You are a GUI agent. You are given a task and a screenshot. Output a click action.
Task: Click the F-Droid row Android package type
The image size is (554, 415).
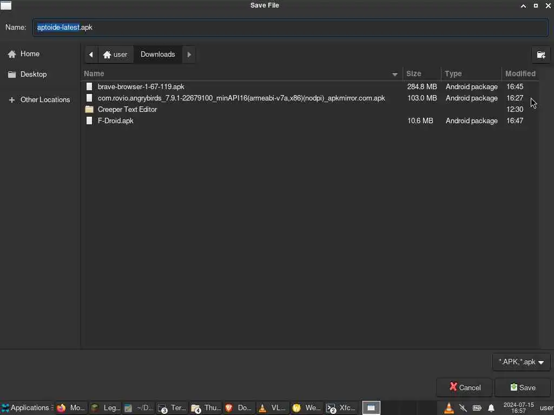(x=471, y=121)
